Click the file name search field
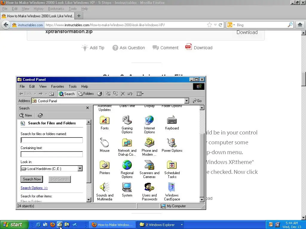 pos(52,140)
